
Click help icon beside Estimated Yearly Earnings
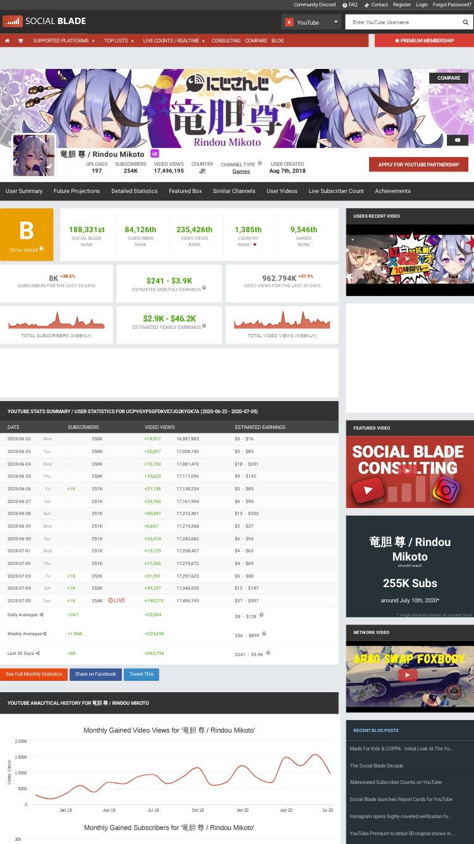point(204,326)
